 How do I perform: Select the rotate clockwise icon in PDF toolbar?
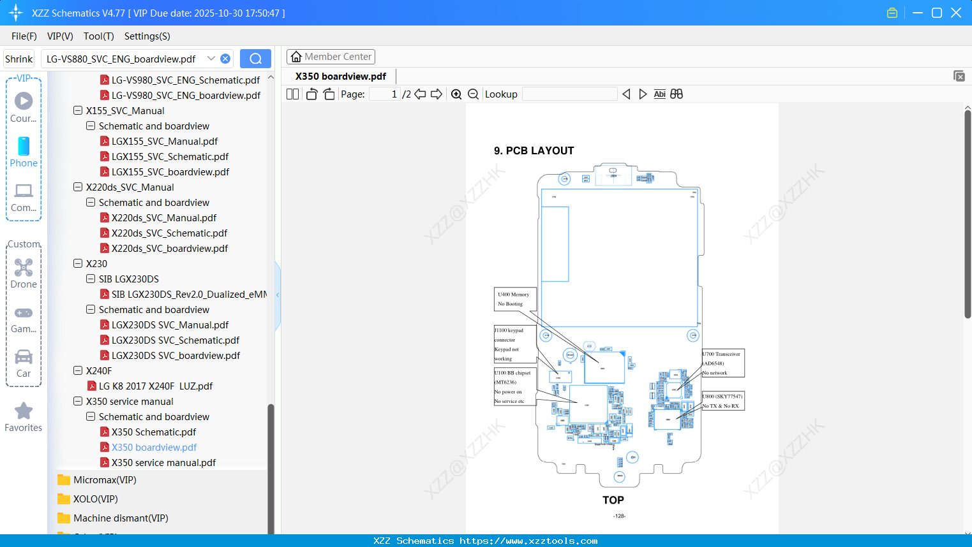click(x=329, y=94)
